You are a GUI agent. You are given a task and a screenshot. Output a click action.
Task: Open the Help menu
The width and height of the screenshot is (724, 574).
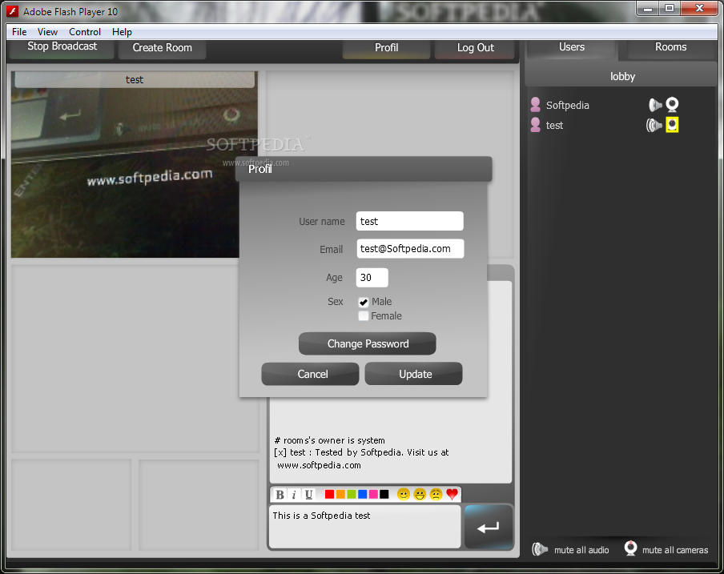coord(122,32)
